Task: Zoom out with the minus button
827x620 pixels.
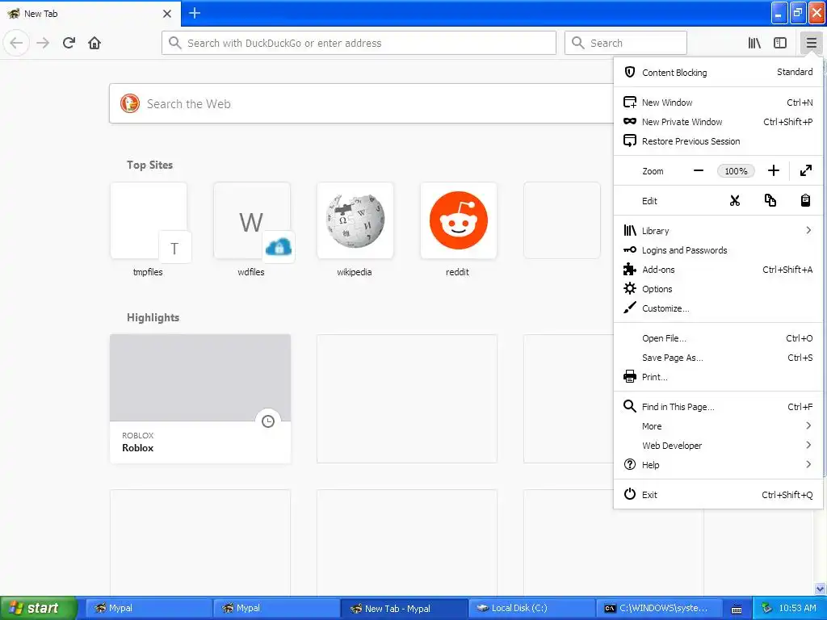Action: point(699,171)
